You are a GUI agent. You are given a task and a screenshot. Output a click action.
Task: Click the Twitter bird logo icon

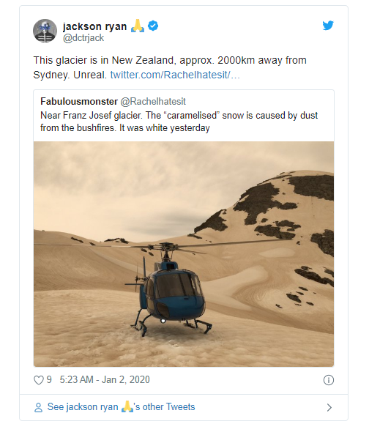click(x=328, y=26)
